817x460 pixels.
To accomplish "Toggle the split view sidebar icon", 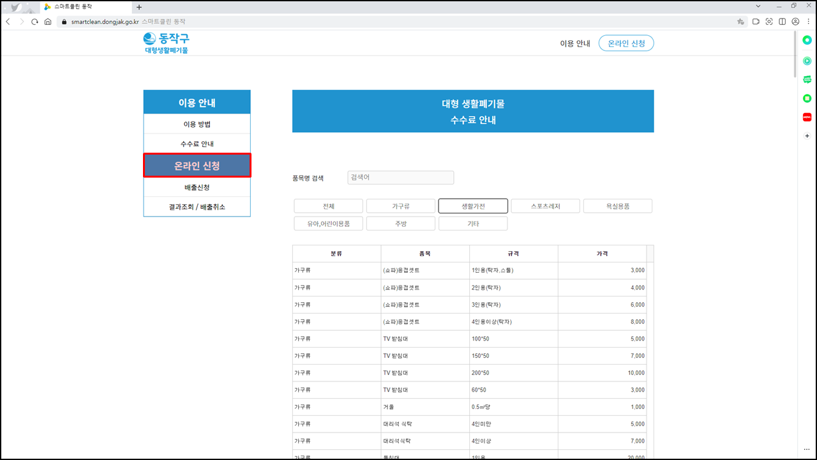I will pyautogui.click(x=783, y=21).
